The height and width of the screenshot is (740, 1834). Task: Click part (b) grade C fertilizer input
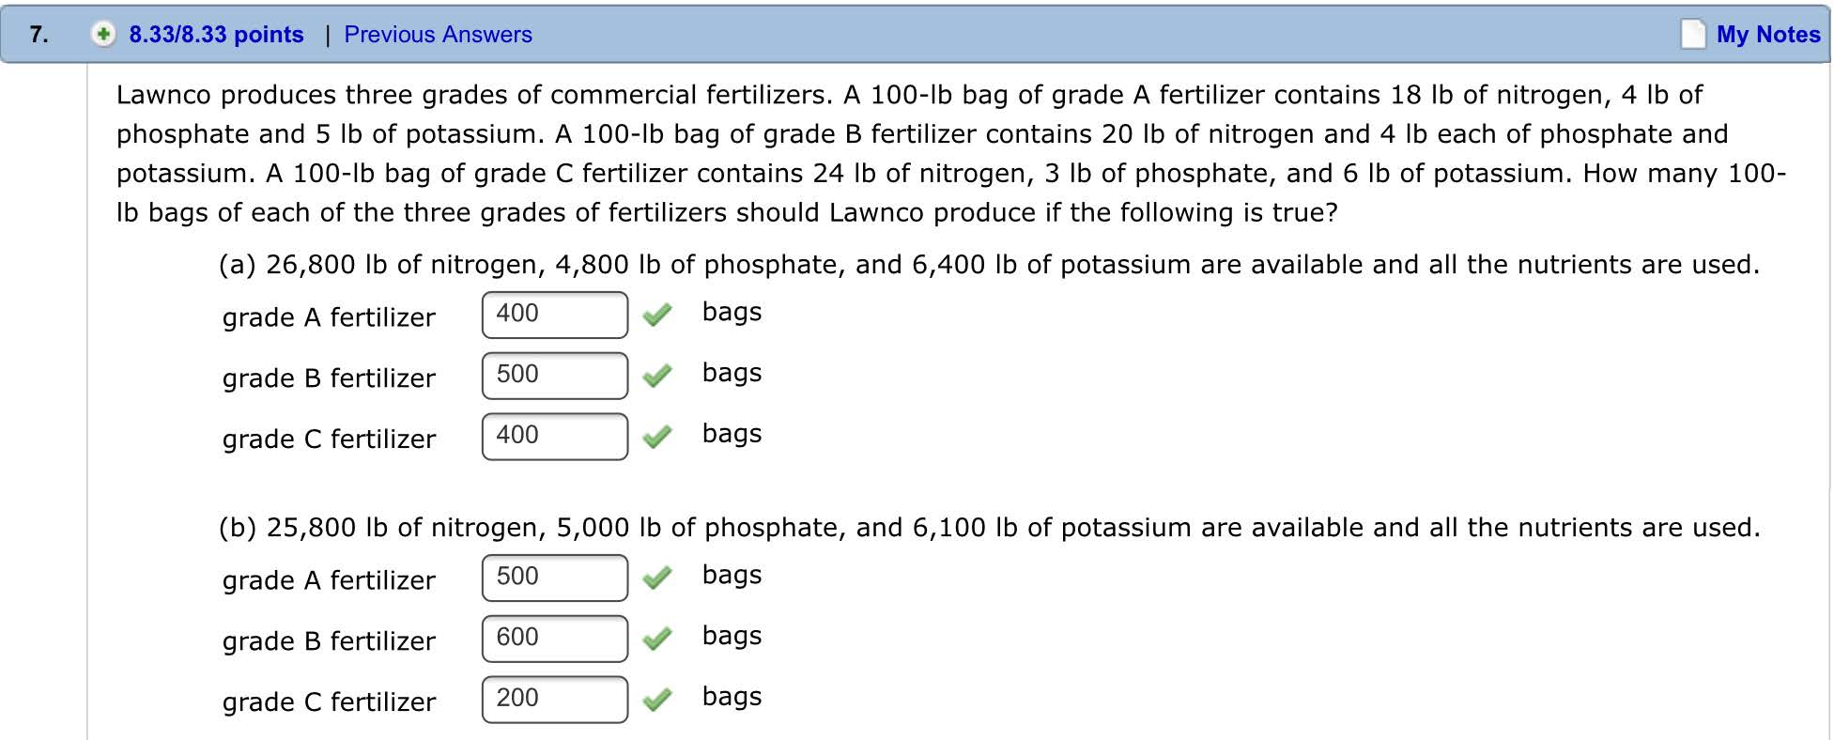(554, 700)
